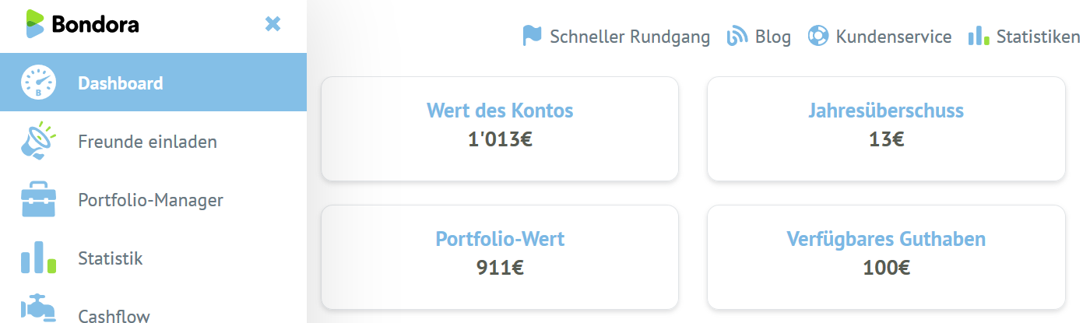1083x323 pixels.
Task: Select Freunde einladen in the sidebar
Action: (147, 142)
